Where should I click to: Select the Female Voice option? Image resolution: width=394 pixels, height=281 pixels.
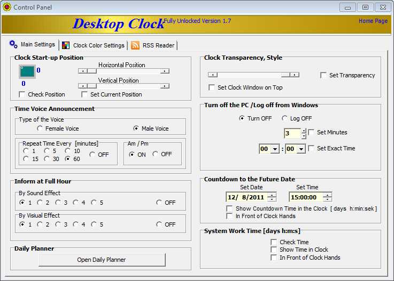coord(40,129)
